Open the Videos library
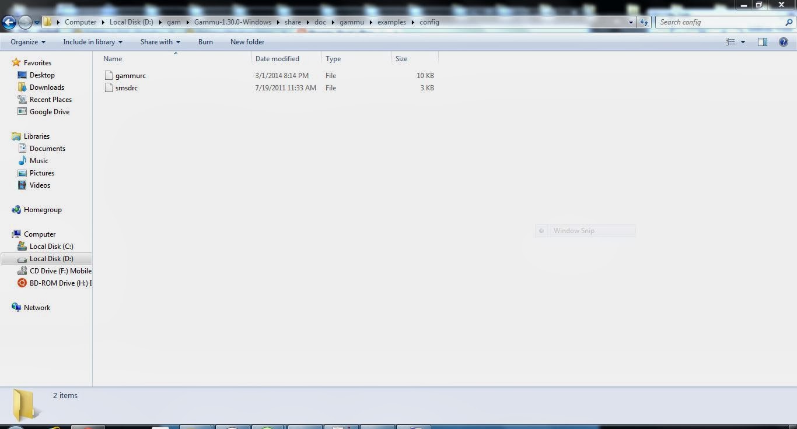The height and width of the screenshot is (429, 797). [x=40, y=185]
